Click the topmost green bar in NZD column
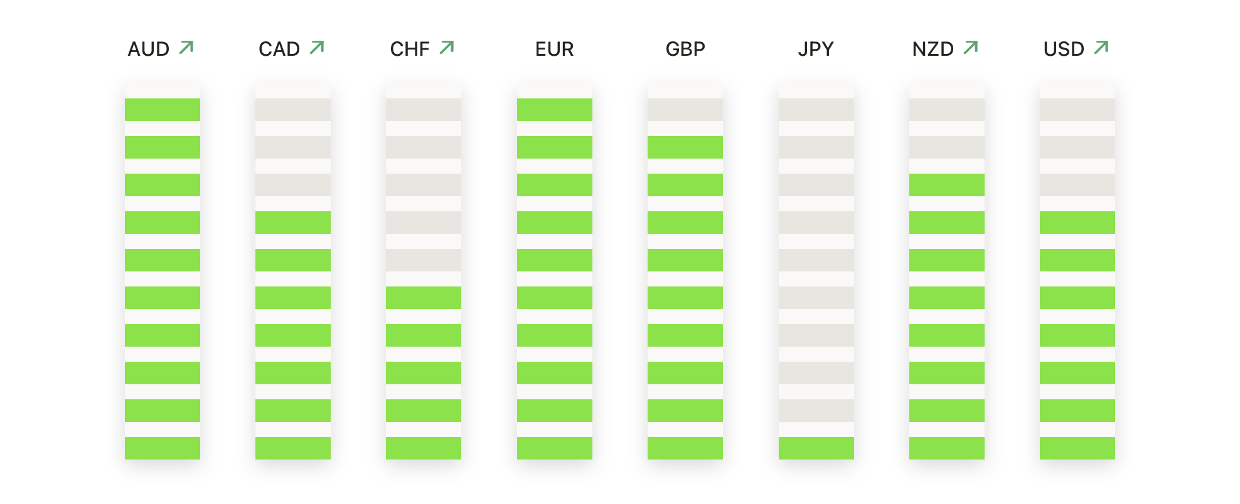The width and height of the screenshot is (1240, 504). pos(947,185)
